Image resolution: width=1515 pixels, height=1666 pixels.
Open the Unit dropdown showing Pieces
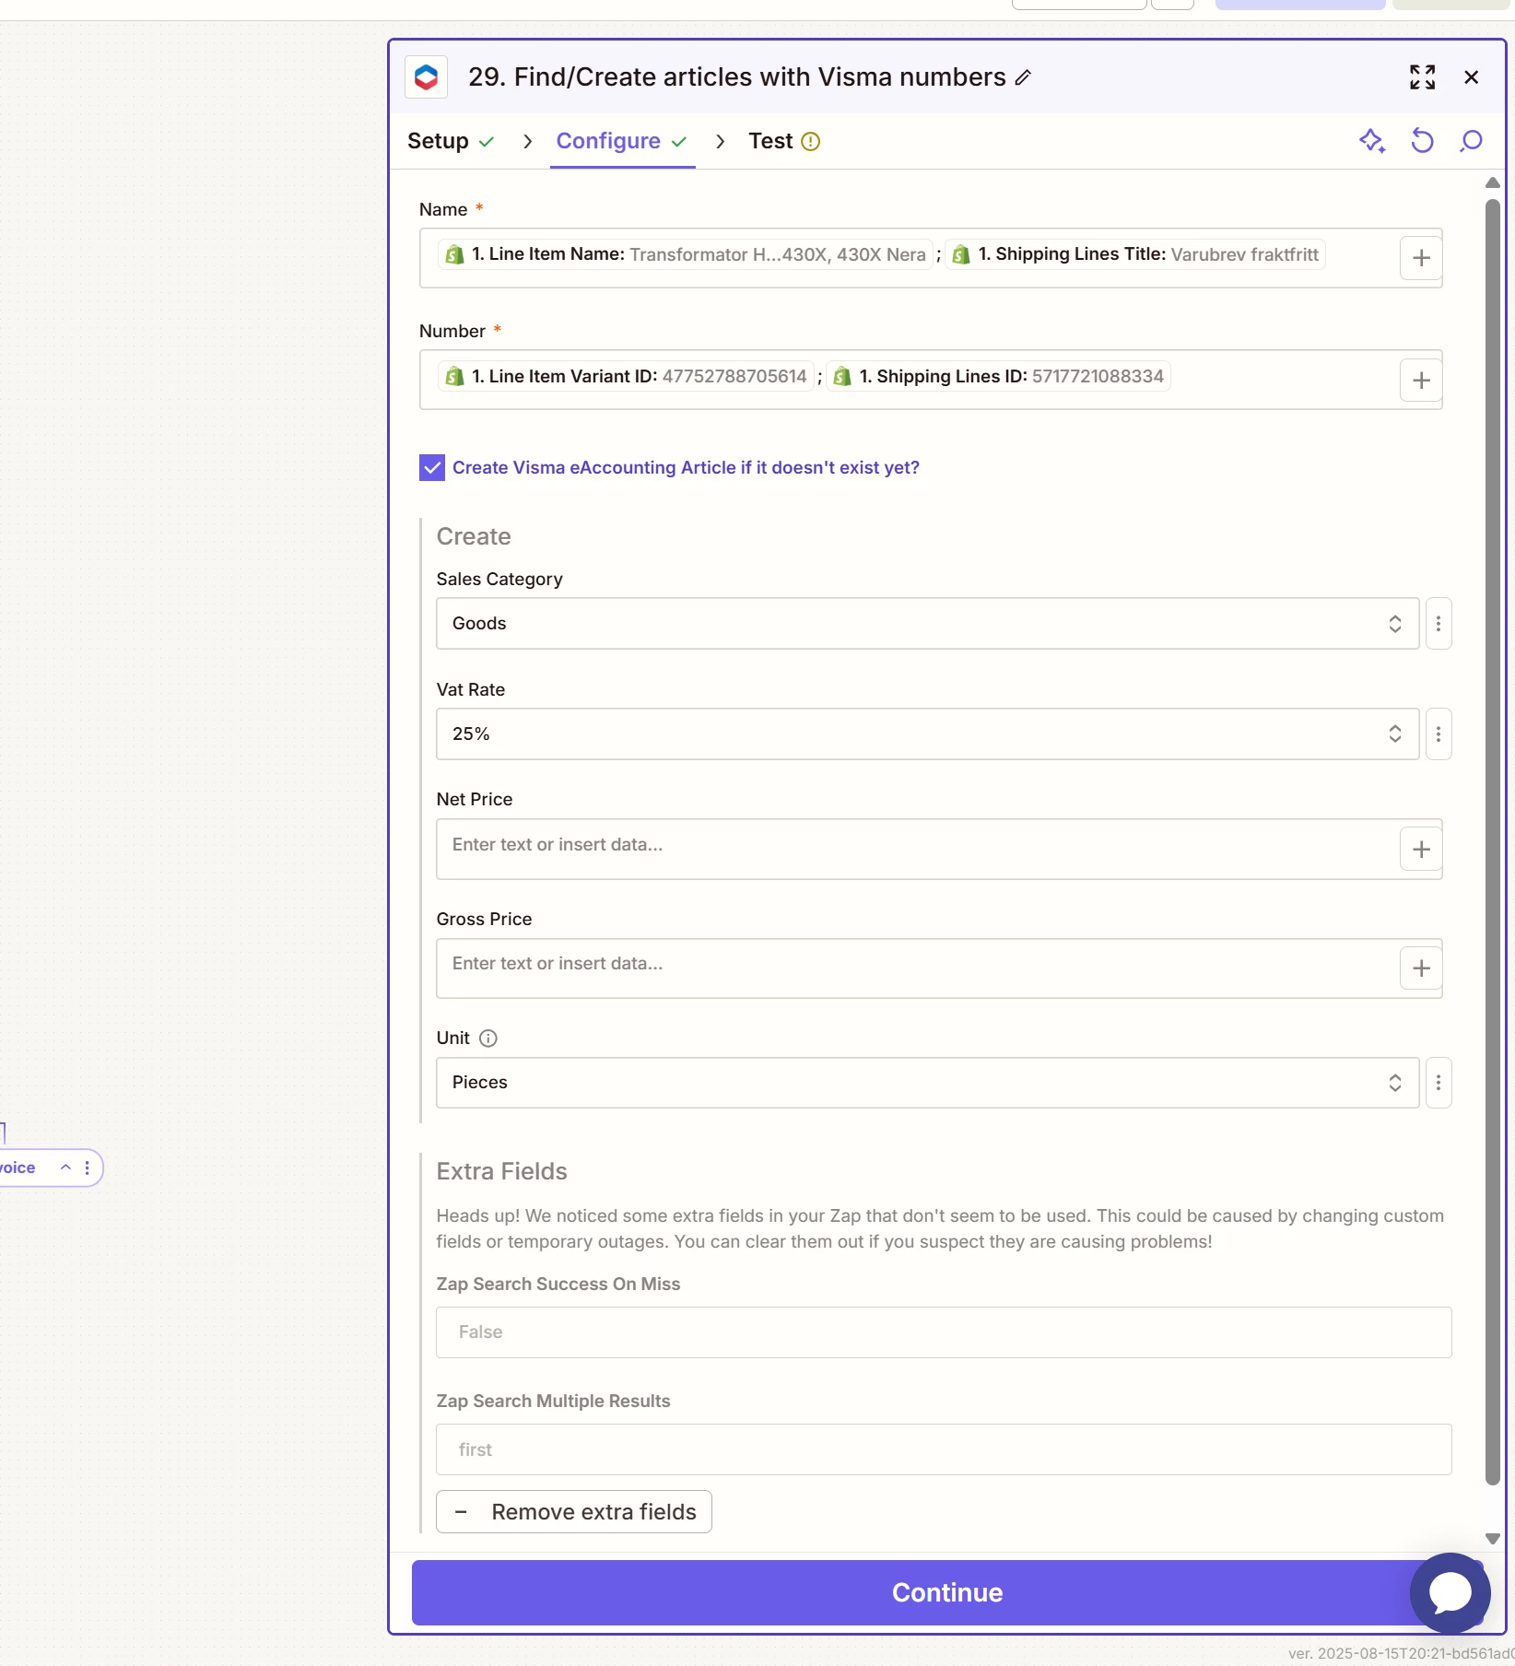coord(927,1083)
